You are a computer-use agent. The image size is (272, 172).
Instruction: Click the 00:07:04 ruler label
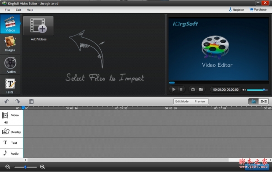(220, 108)
